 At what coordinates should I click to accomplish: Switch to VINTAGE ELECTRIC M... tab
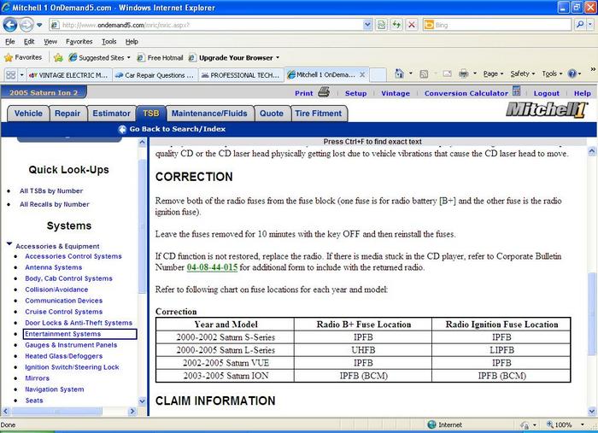(x=69, y=75)
